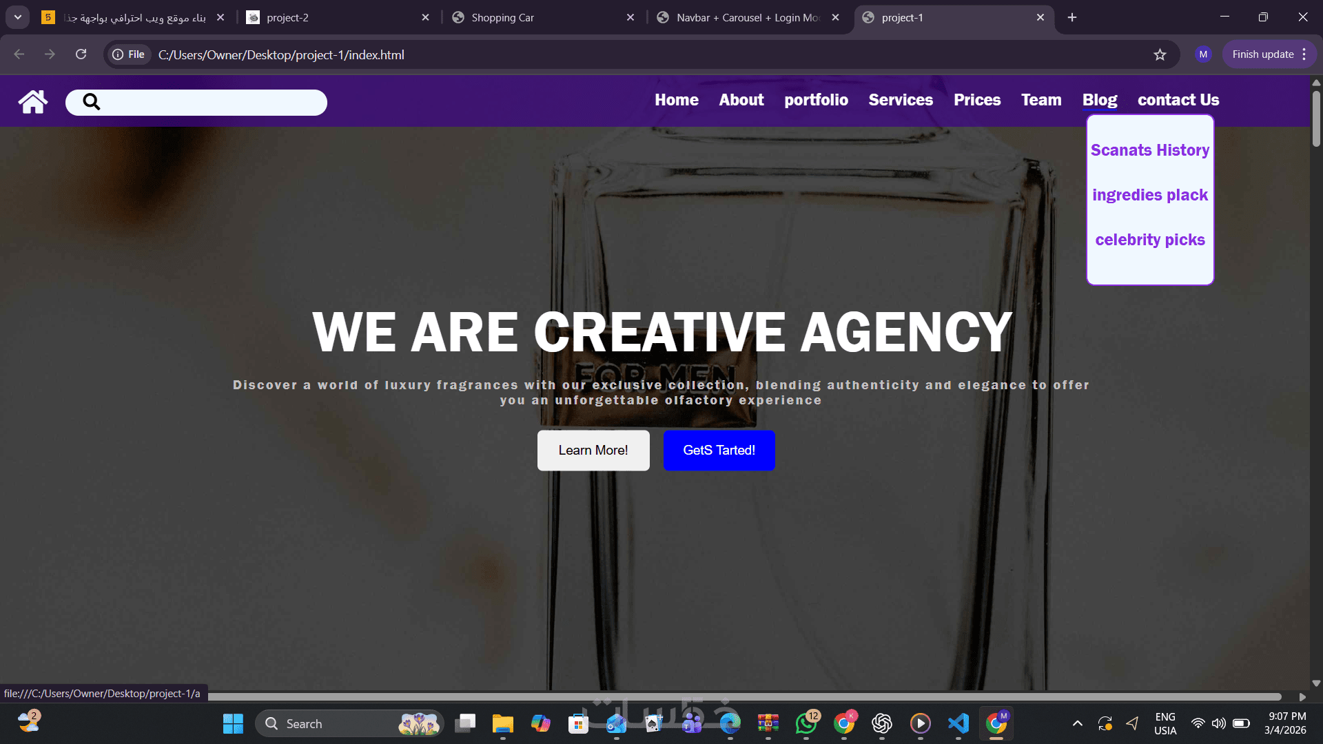Reload the page with the refresh icon
This screenshot has width=1323, height=744.
point(81,54)
